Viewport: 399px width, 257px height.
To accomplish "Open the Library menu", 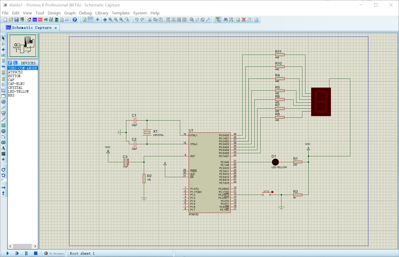I will [x=102, y=13].
